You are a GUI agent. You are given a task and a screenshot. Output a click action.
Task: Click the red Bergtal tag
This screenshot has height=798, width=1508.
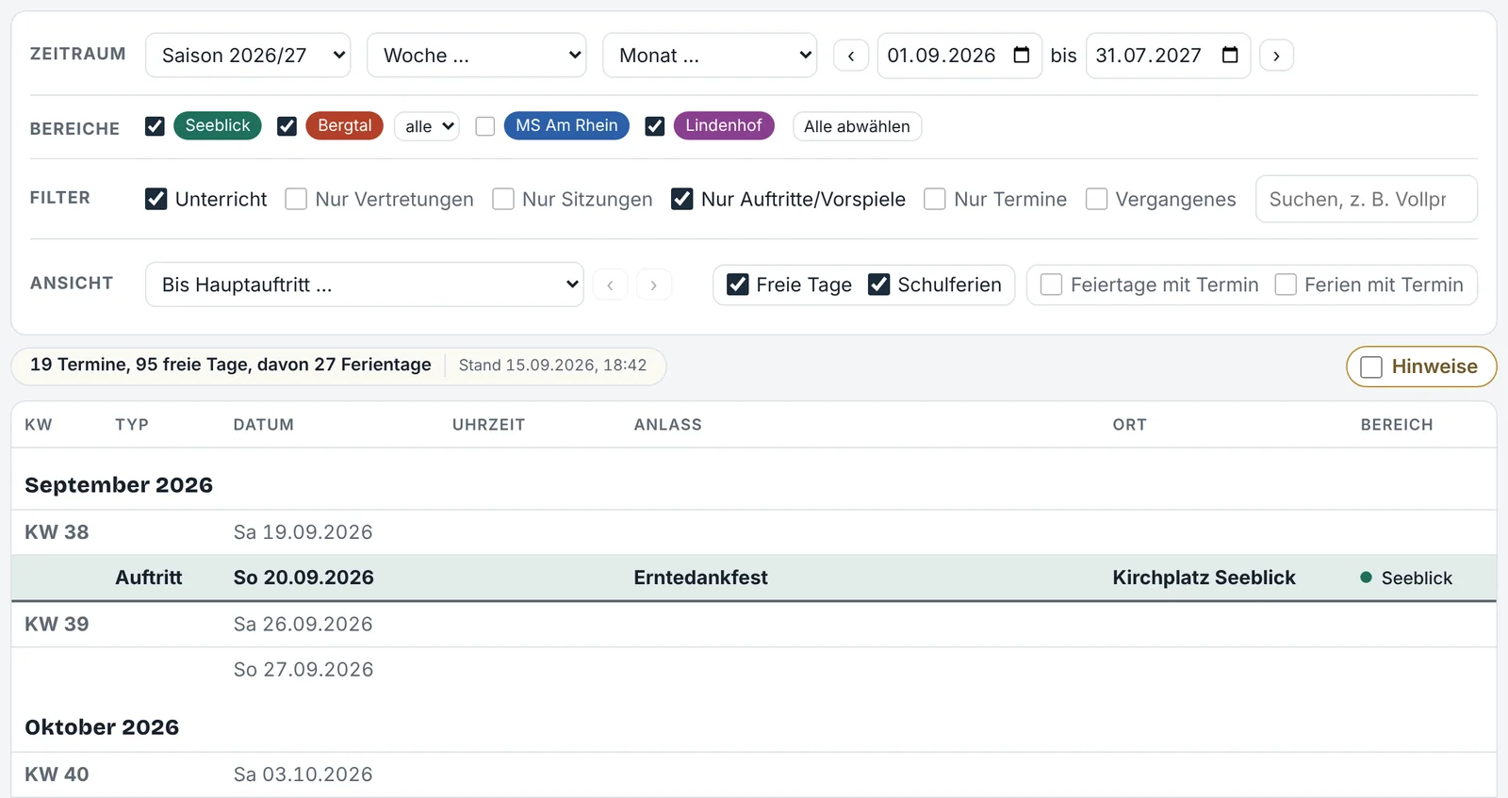click(345, 125)
